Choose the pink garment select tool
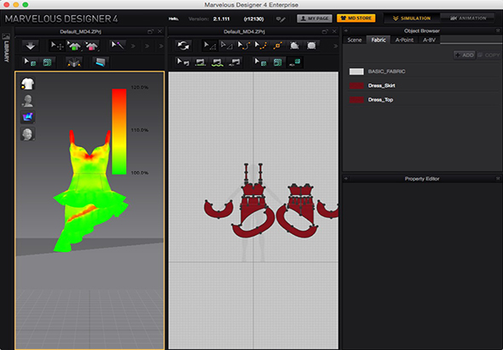This screenshot has width=503, height=350. point(91,46)
